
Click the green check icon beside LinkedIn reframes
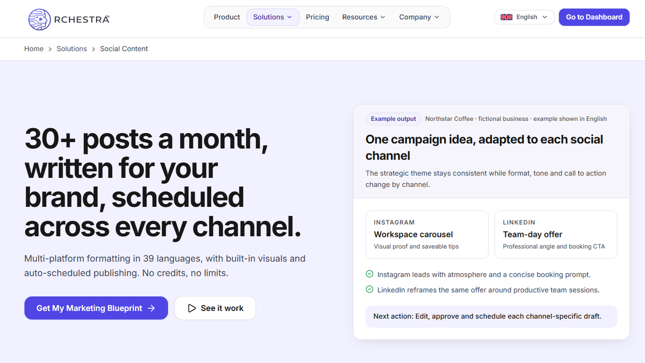click(x=369, y=289)
